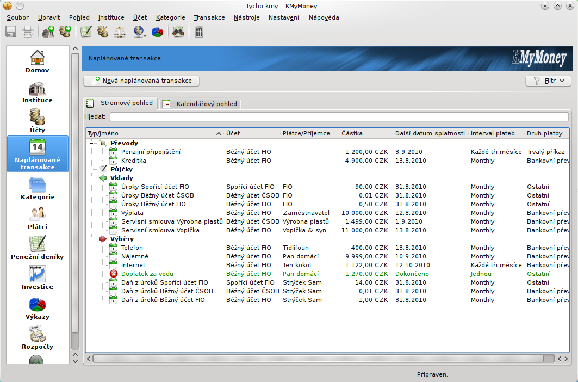
Task: Click Nová naplánovaná transakce button
Action: pyautogui.click(x=141, y=81)
